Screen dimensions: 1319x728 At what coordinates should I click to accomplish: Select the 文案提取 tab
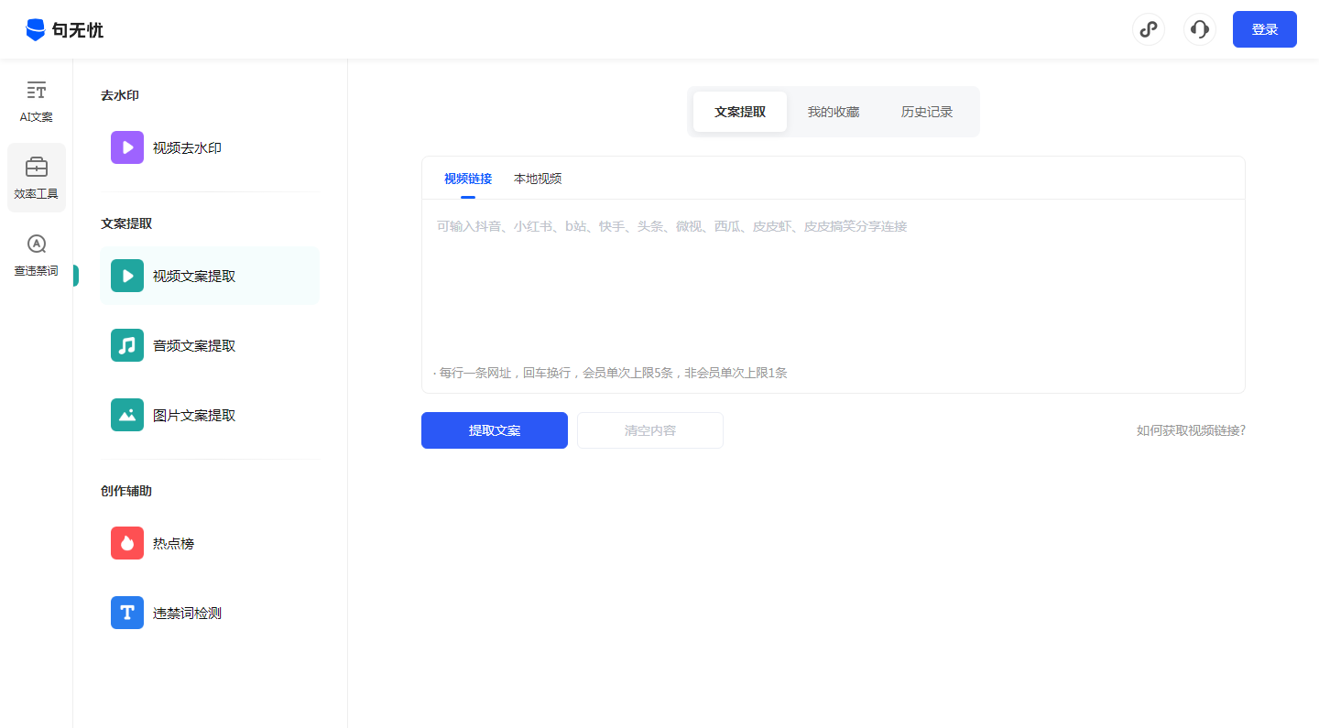click(739, 112)
